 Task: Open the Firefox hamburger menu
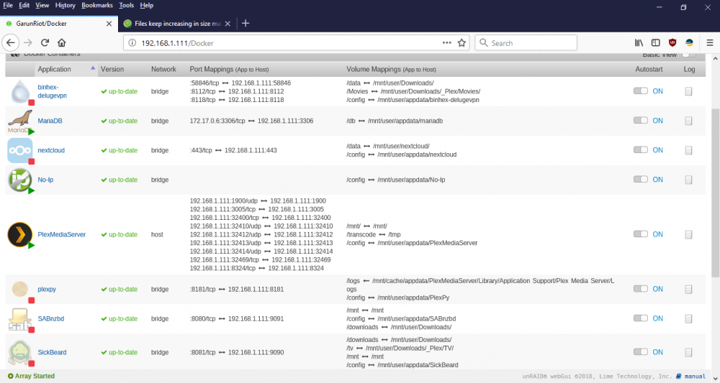click(710, 42)
